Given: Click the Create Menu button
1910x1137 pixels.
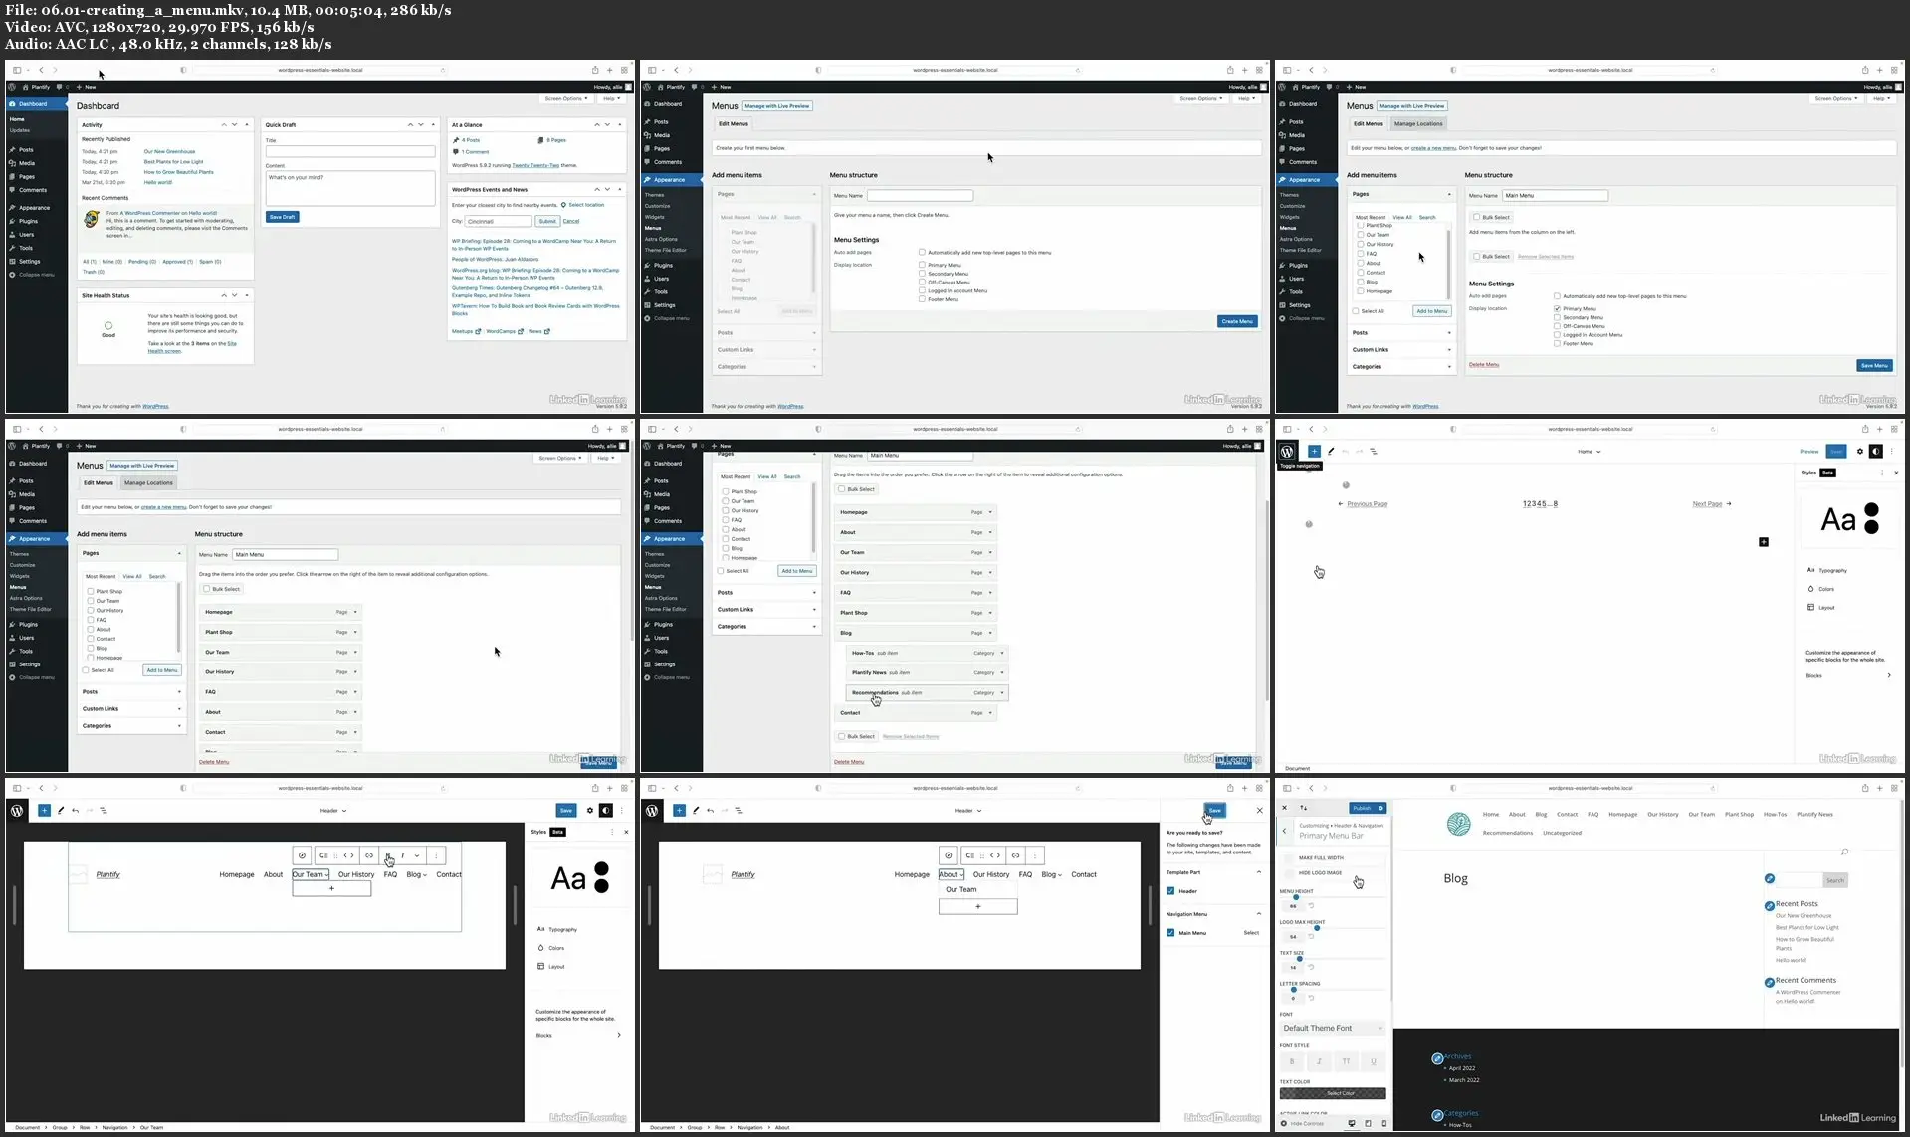Looking at the screenshot, I should 1237,321.
